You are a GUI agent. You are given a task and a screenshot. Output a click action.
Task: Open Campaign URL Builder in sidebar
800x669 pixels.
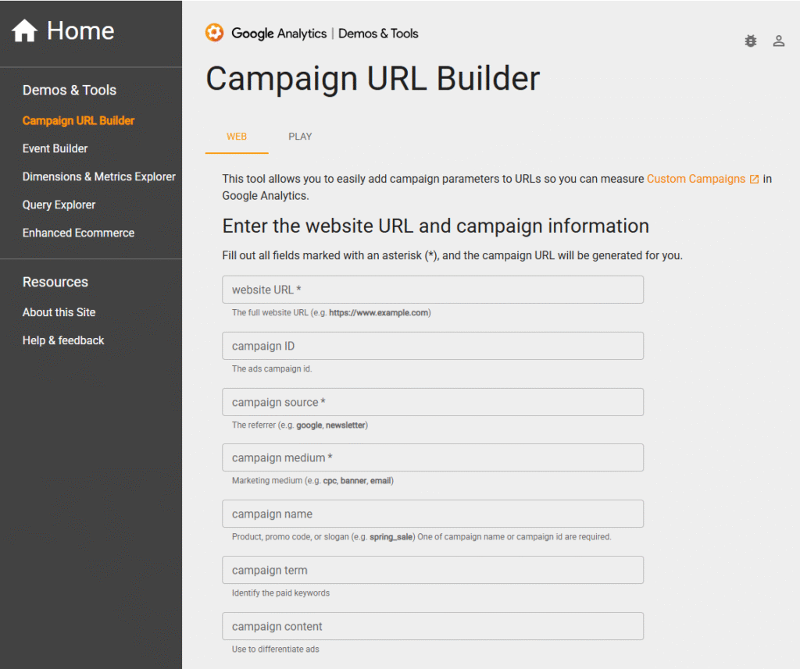78,120
